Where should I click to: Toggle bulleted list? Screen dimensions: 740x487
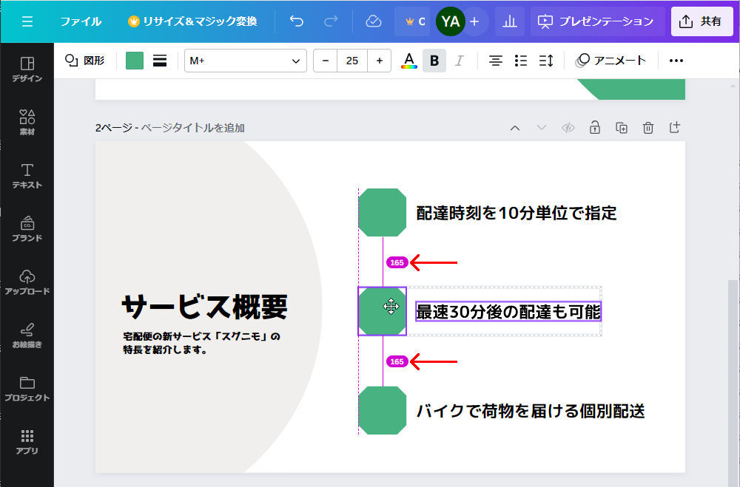click(x=520, y=61)
